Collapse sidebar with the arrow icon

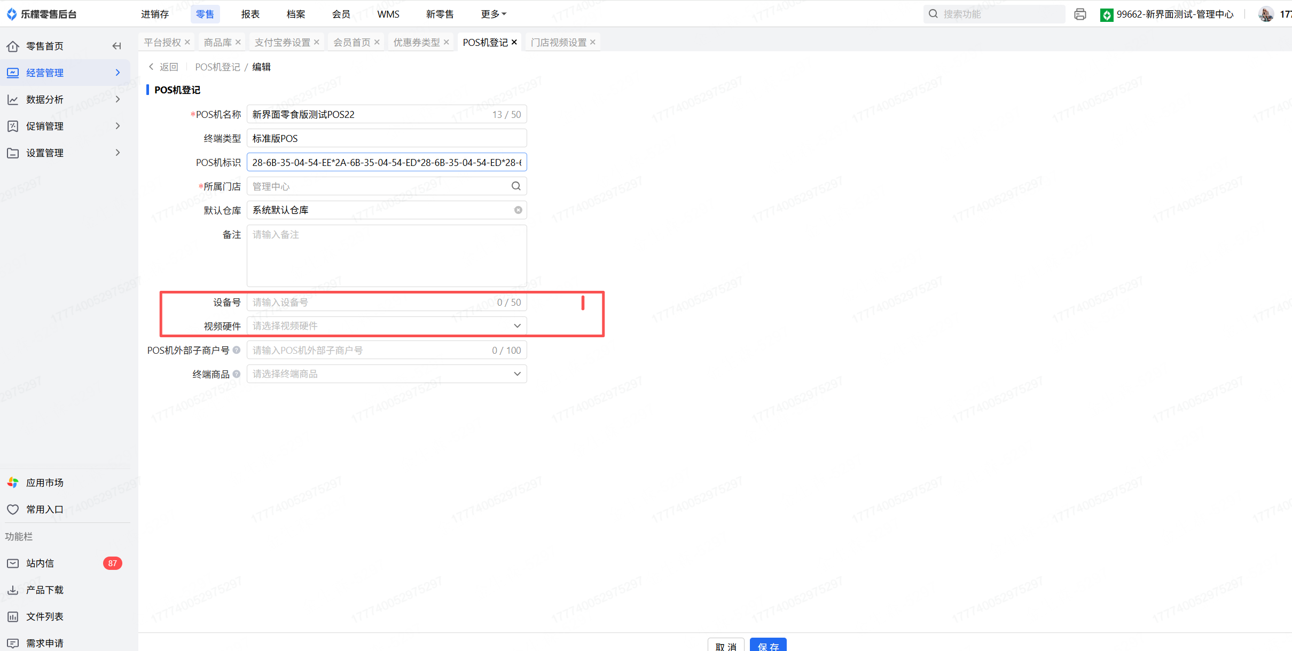click(116, 46)
